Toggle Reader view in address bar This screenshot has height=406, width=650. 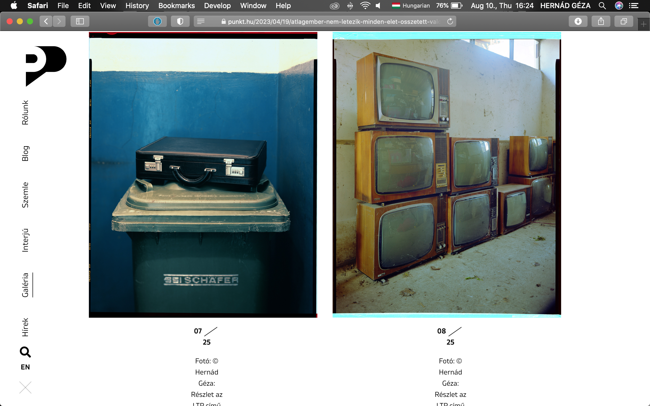[201, 21]
